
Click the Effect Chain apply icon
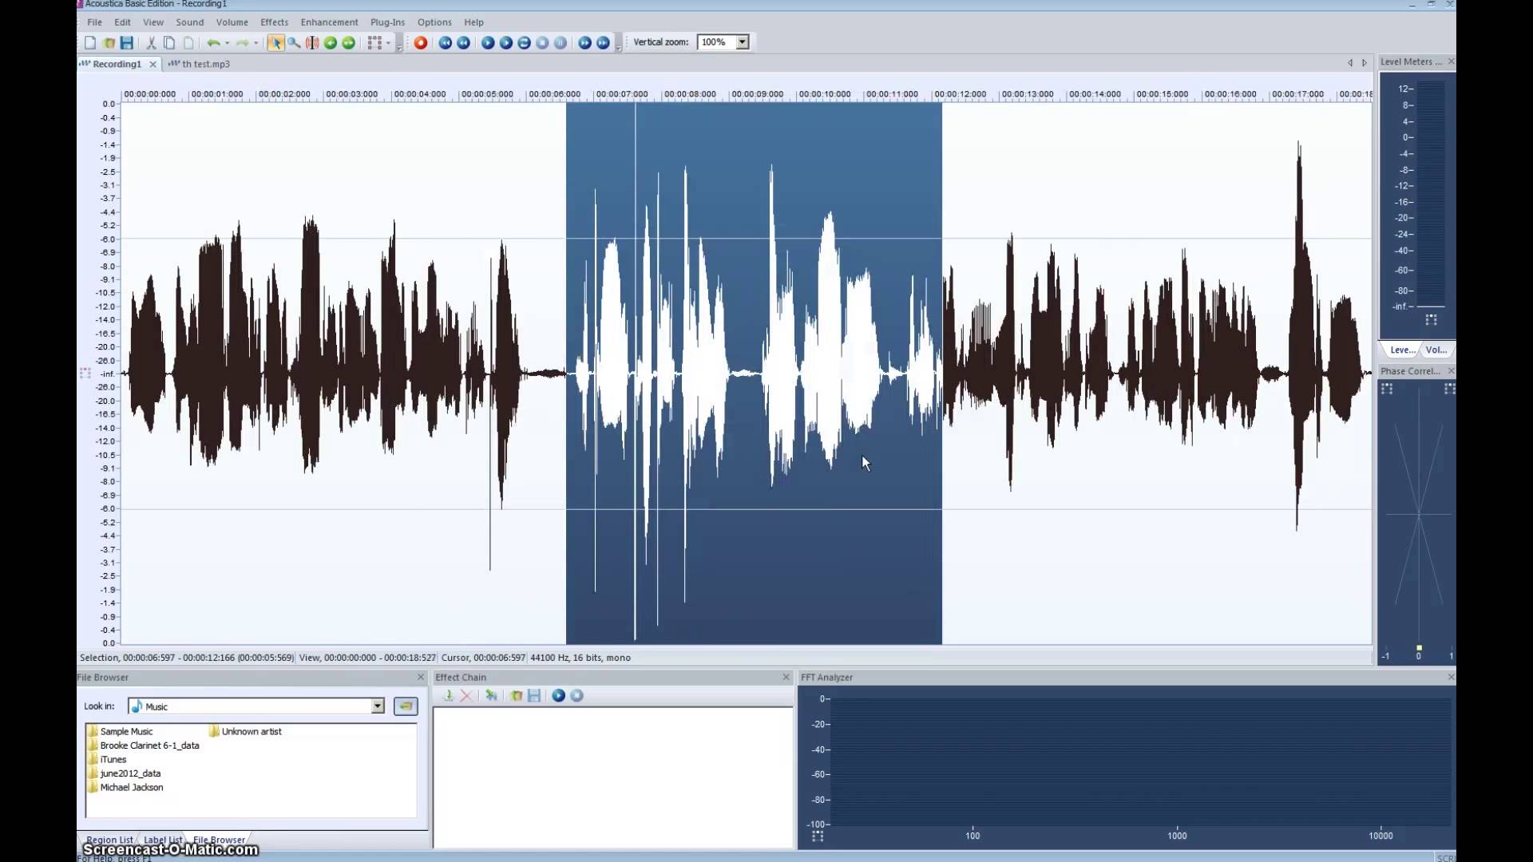[x=491, y=696]
